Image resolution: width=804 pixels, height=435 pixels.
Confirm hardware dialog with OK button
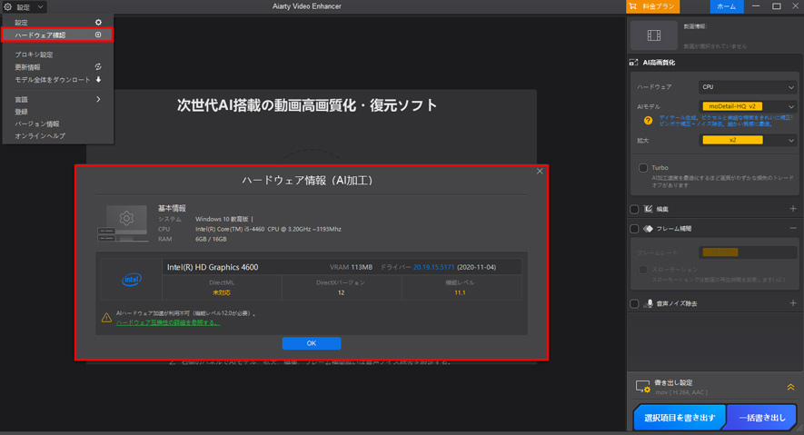point(312,343)
